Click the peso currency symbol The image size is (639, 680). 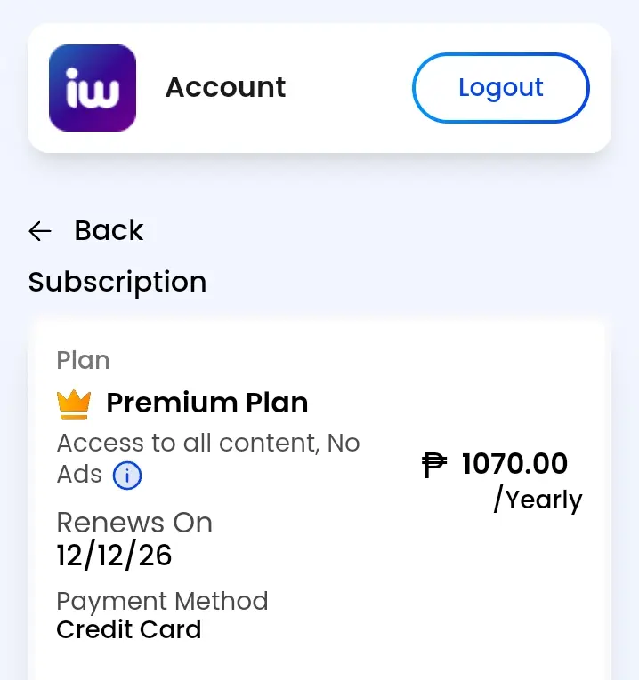(434, 465)
